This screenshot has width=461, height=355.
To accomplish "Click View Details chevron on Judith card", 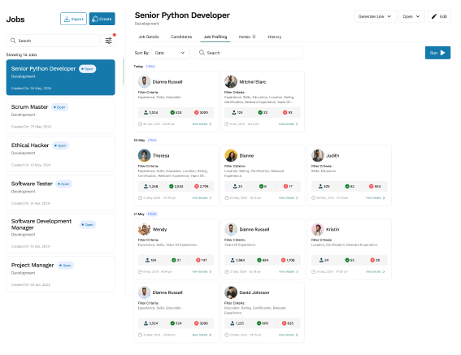I will [x=384, y=197].
